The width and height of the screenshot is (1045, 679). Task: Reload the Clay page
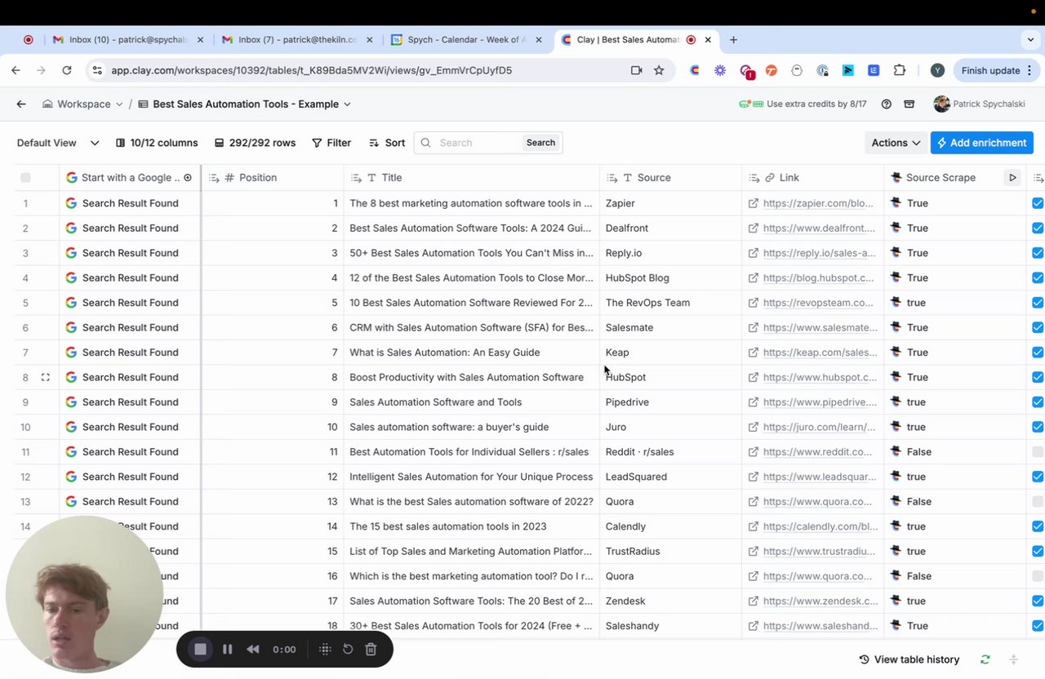[67, 70]
